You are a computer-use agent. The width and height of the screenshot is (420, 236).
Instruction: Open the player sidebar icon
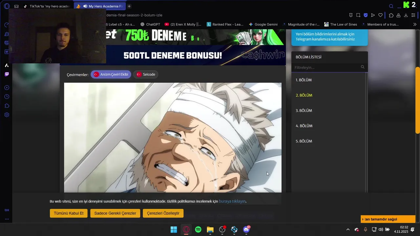(x=7, y=88)
